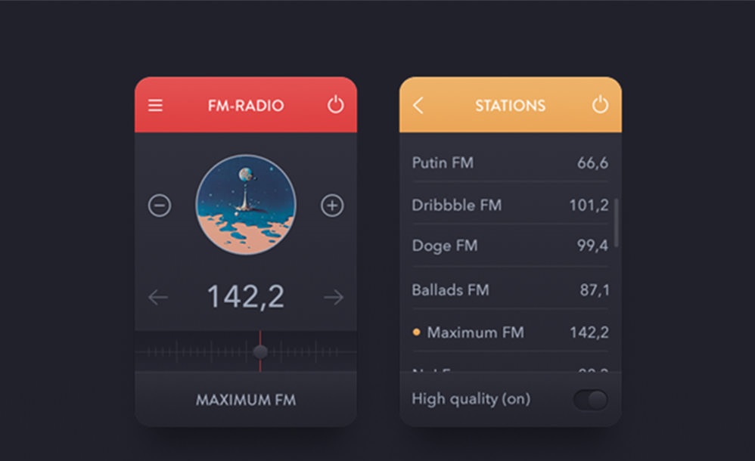Click the circular album artwork
Screen dimensions: 755x461
pyautogui.click(x=246, y=205)
